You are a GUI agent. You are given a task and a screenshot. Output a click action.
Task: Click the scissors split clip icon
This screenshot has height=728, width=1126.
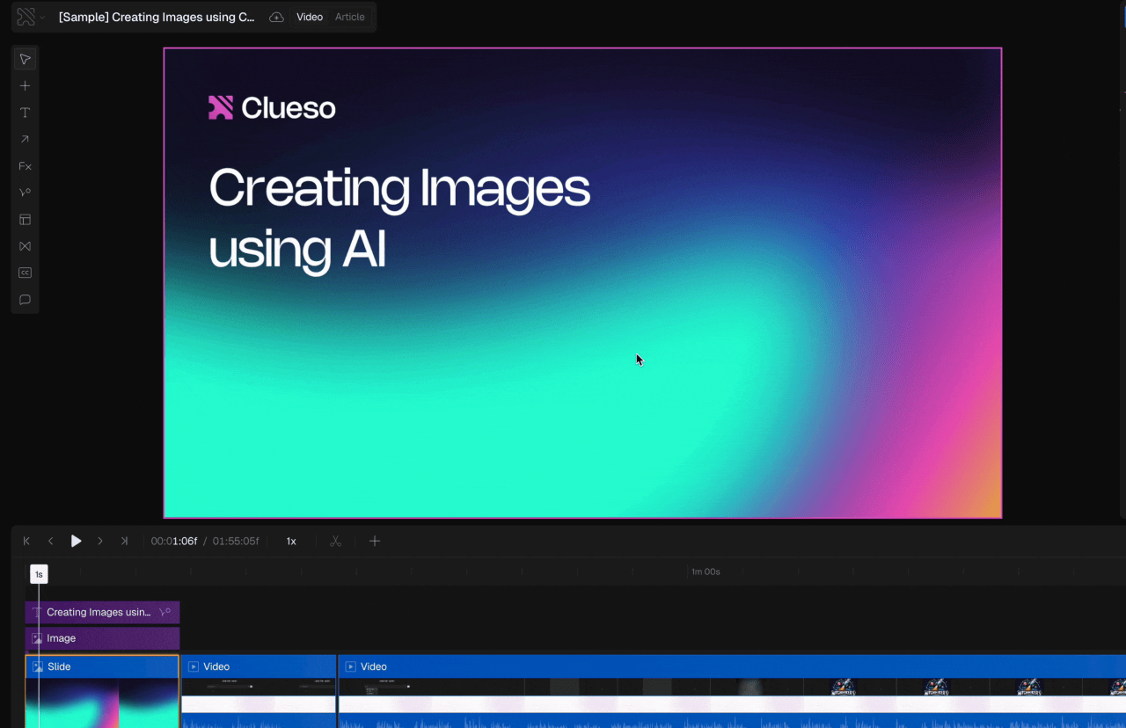point(335,542)
